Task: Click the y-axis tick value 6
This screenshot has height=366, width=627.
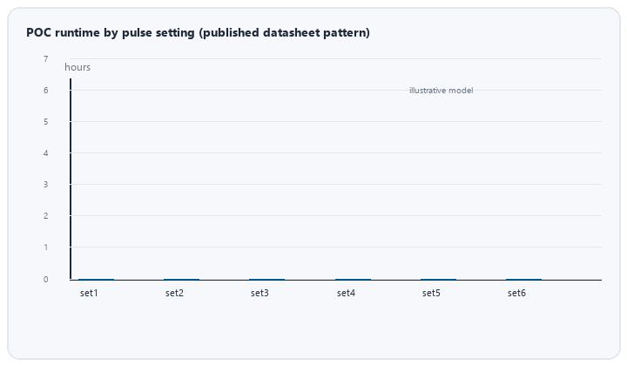Action: [46, 91]
